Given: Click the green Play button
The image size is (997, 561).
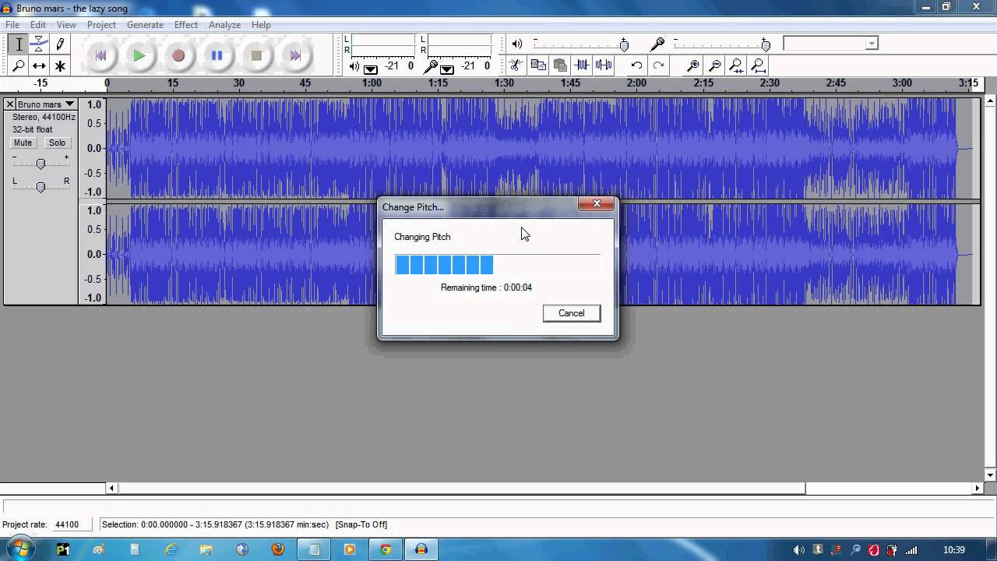Looking at the screenshot, I should tap(139, 55).
